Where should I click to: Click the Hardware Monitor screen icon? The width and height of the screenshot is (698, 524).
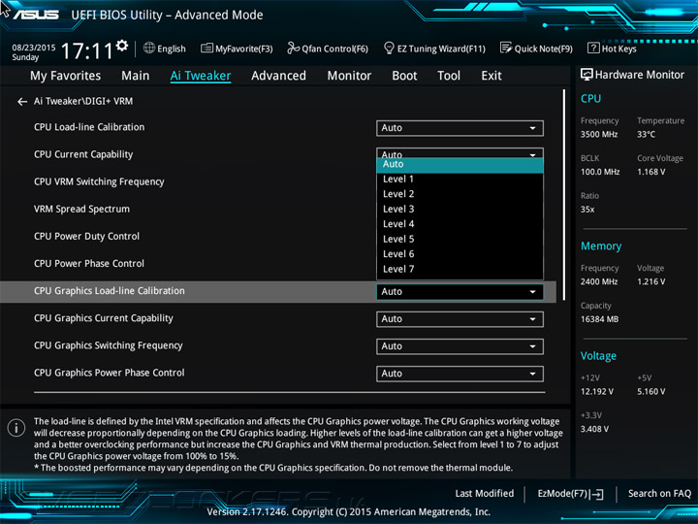(587, 75)
